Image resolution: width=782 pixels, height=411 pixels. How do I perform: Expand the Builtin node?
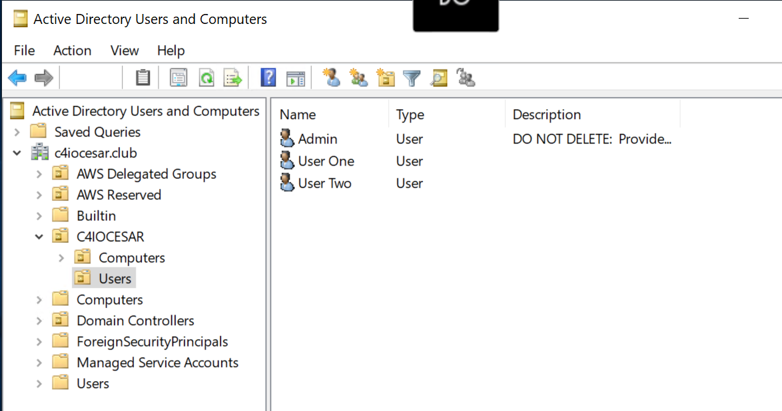[39, 215]
